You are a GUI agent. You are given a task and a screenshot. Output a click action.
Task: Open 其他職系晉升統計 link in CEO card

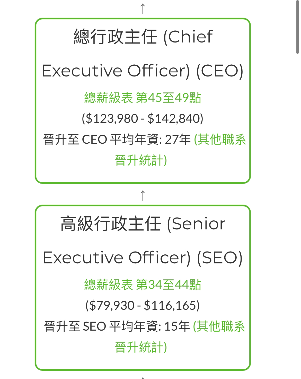[x=180, y=150]
